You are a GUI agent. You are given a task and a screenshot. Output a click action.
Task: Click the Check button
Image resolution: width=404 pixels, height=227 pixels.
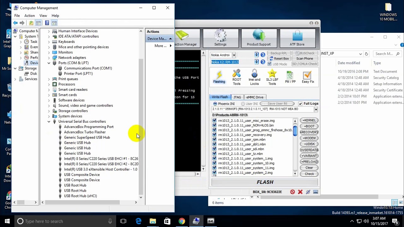click(309, 174)
